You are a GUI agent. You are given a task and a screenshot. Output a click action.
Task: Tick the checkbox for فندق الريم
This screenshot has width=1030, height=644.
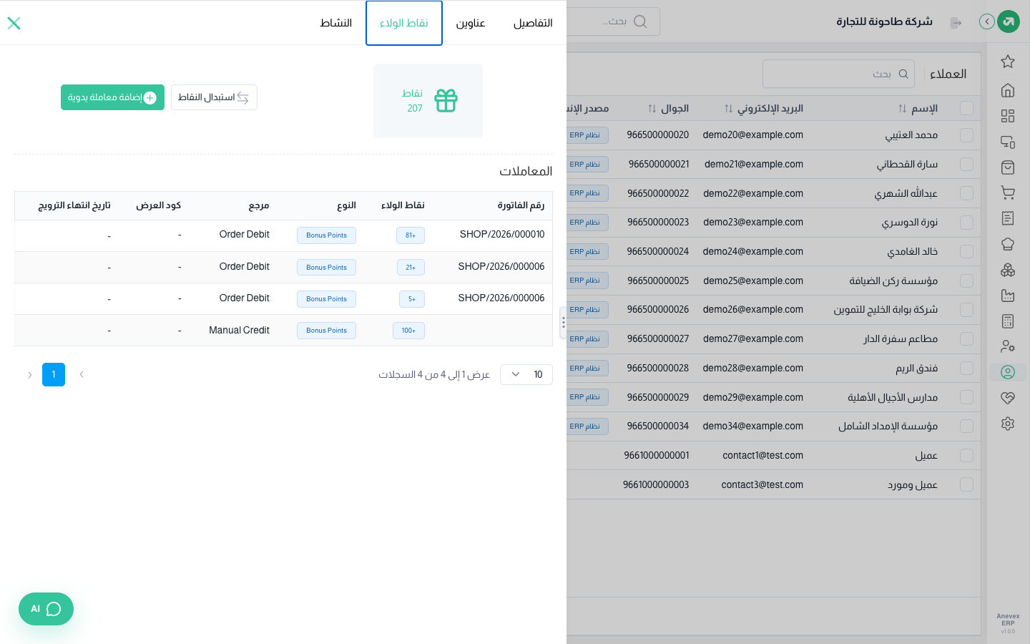pyautogui.click(x=967, y=368)
